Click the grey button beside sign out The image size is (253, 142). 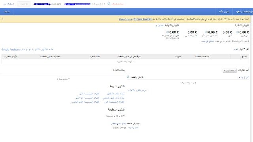click(x=24, y=4)
